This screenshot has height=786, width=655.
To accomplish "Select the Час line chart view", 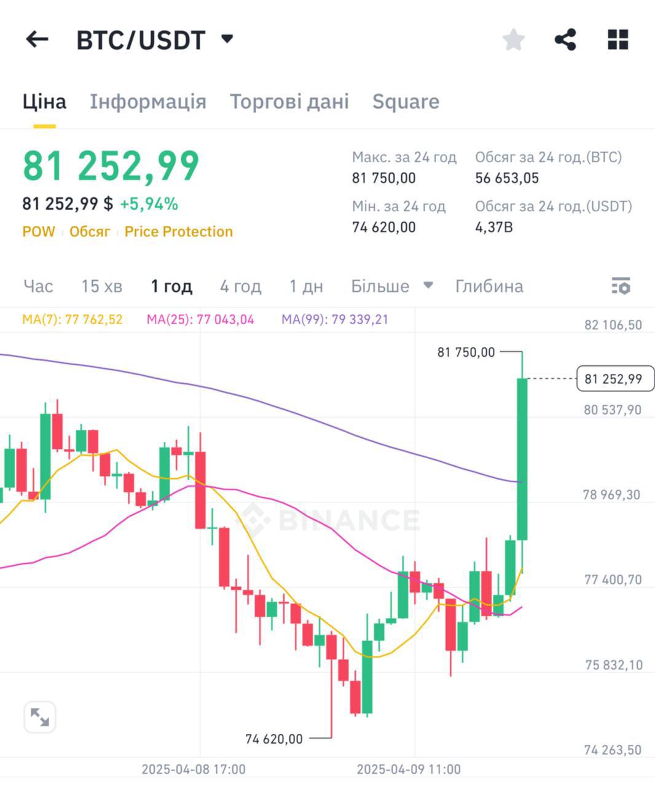I will [38, 286].
